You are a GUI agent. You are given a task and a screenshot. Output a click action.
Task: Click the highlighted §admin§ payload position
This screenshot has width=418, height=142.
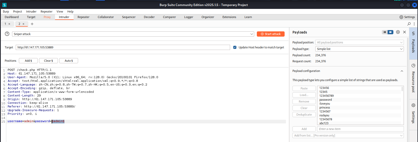click(x=58, y=121)
